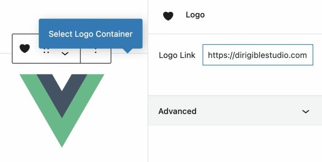Click the bottom tip of the Vue logo
Image resolution: width=322 pixels, height=162 pixels.
[62, 144]
